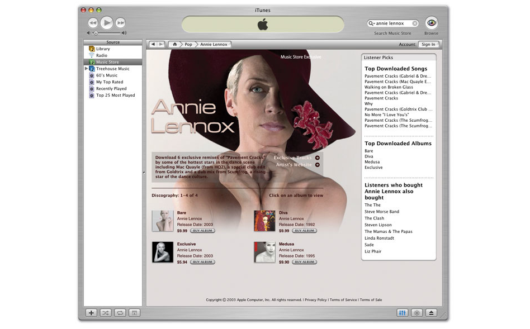This screenshot has width=530, height=329.
Task: Click the low volume speaker icon
Action: pos(88,33)
